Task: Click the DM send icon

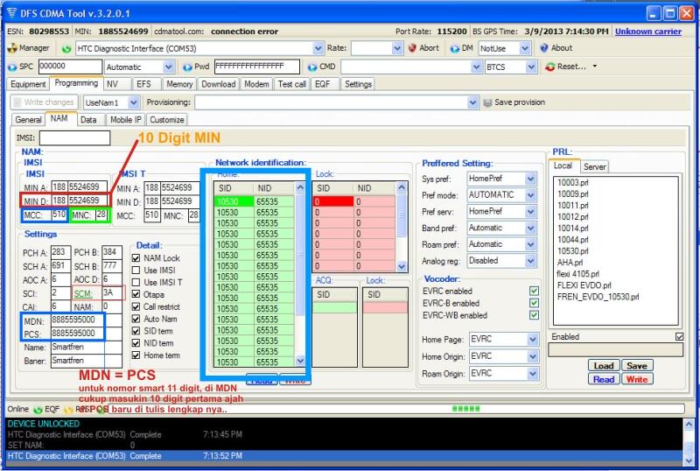Action: pyautogui.click(x=454, y=48)
